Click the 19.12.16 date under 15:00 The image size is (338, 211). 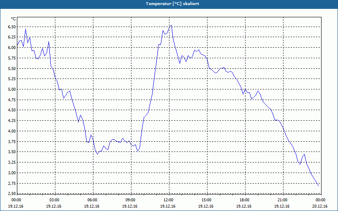point(206,206)
